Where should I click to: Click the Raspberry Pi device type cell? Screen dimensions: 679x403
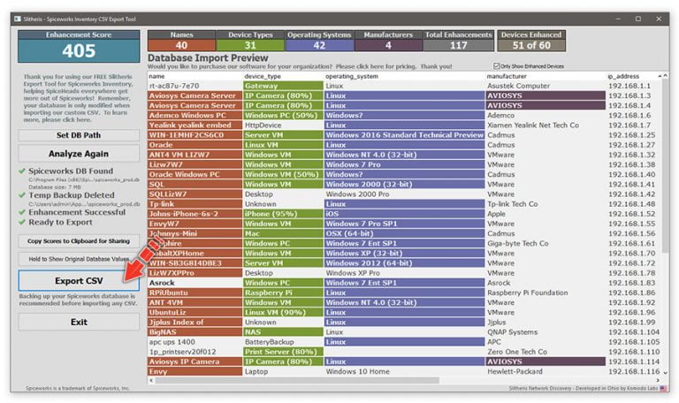283,293
